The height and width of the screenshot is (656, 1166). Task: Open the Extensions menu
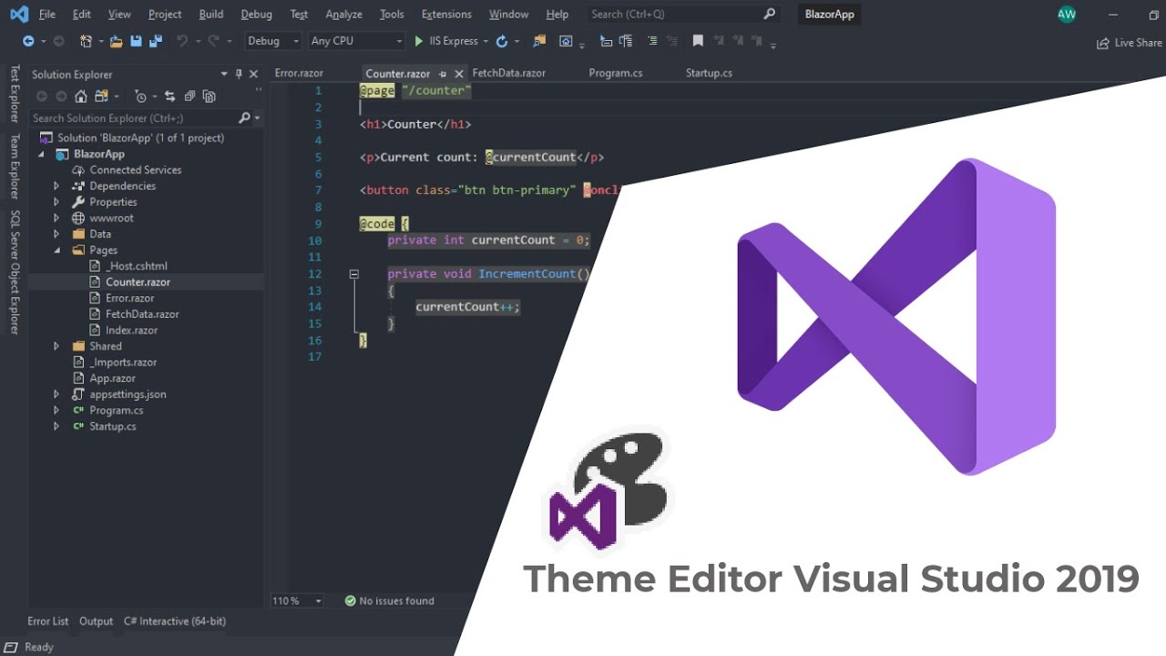click(x=446, y=15)
